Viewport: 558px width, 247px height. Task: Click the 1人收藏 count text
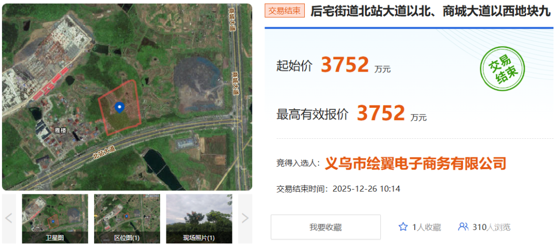coord(426,227)
